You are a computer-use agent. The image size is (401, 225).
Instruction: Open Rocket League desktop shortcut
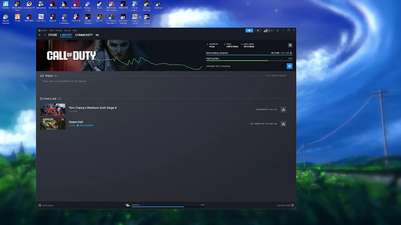click(x=135, y=6)
